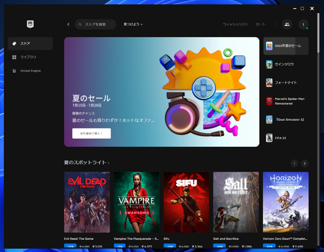The width and height of the screenshot is (324, 252).
Task: Click the Salt and Sacrifice title text
Action: point(226,239)
